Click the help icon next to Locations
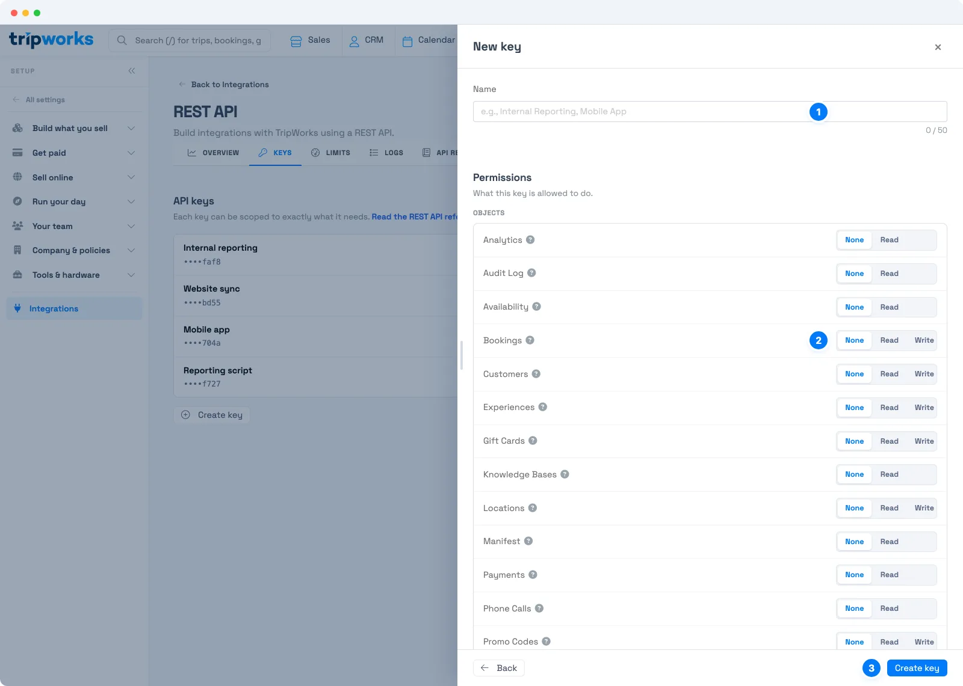 pos(532,508)
